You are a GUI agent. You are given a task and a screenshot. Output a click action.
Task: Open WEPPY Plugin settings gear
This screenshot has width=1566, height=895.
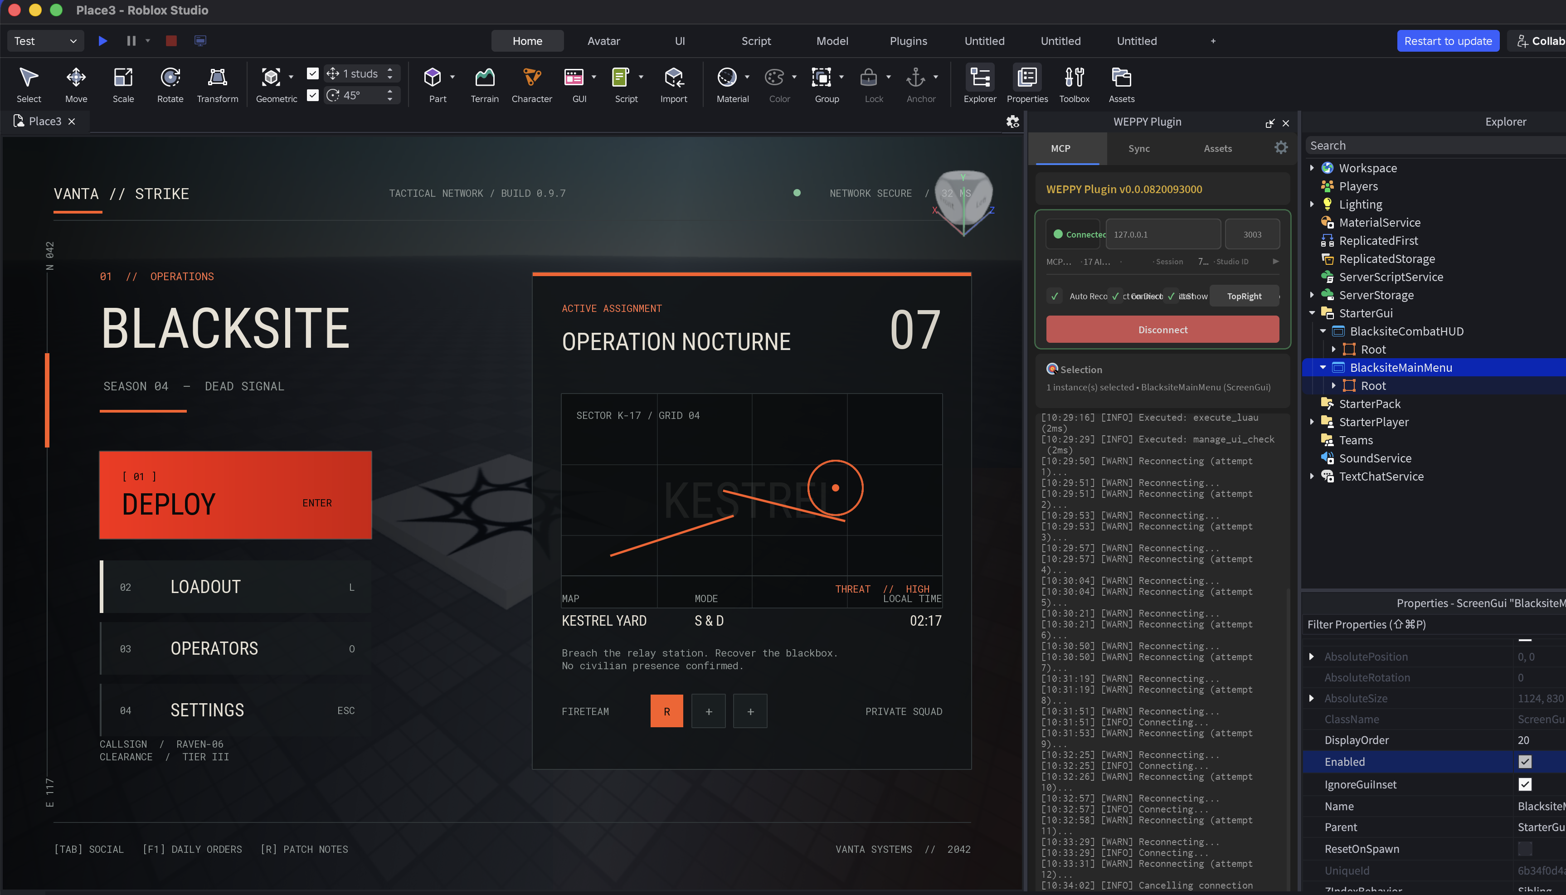point(1281,147)
